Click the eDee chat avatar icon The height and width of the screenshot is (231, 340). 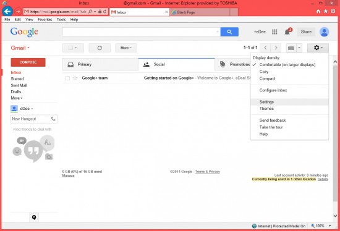(x=14, y=108)
